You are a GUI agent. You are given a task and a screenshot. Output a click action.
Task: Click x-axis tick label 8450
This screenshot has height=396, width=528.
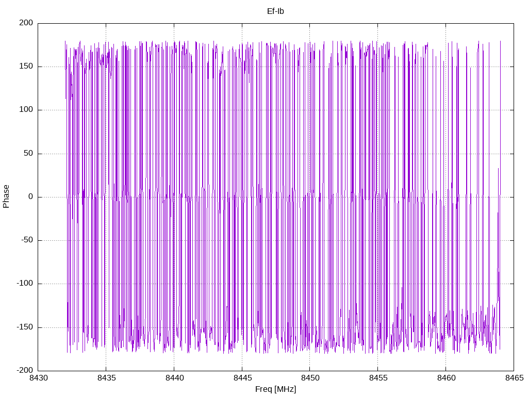coord(310,378)
